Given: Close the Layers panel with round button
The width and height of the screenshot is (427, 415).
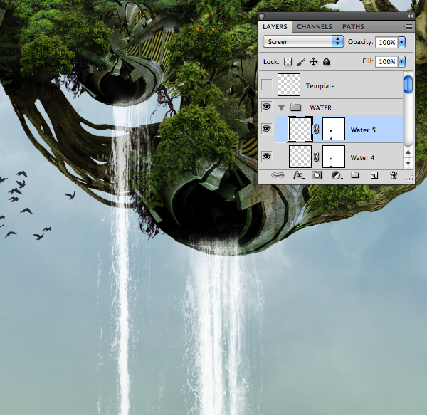Looking at the screenshot, I should [261, 16].
